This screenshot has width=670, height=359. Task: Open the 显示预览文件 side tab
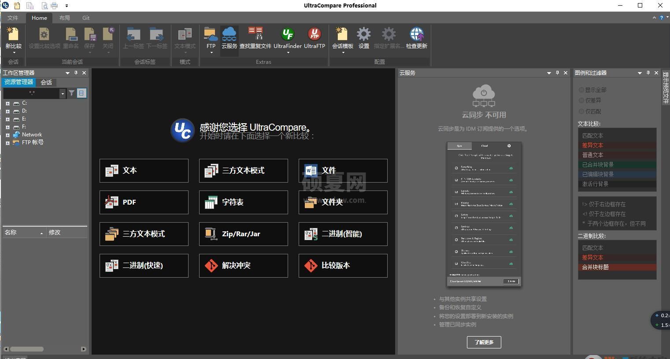click(666, 88)
